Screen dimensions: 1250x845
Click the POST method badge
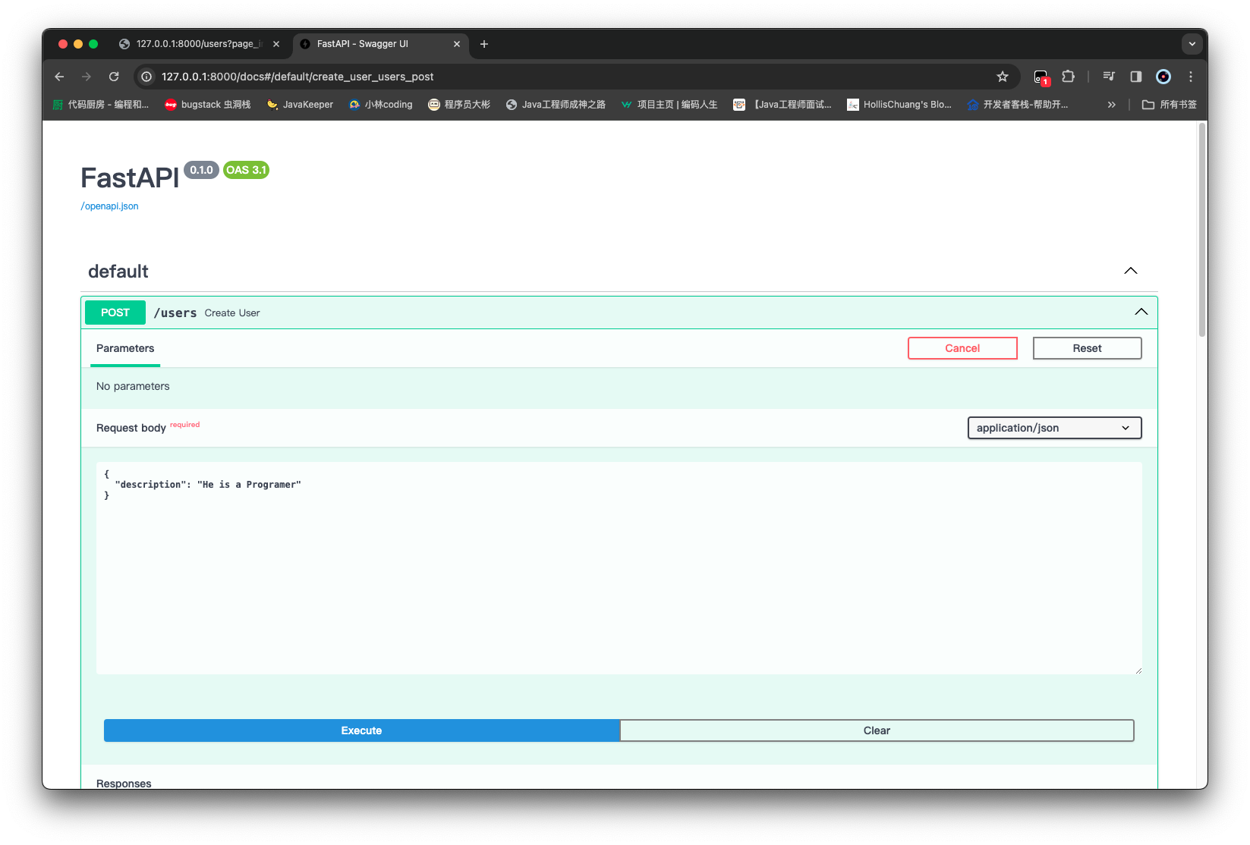(x=115, y=313)
